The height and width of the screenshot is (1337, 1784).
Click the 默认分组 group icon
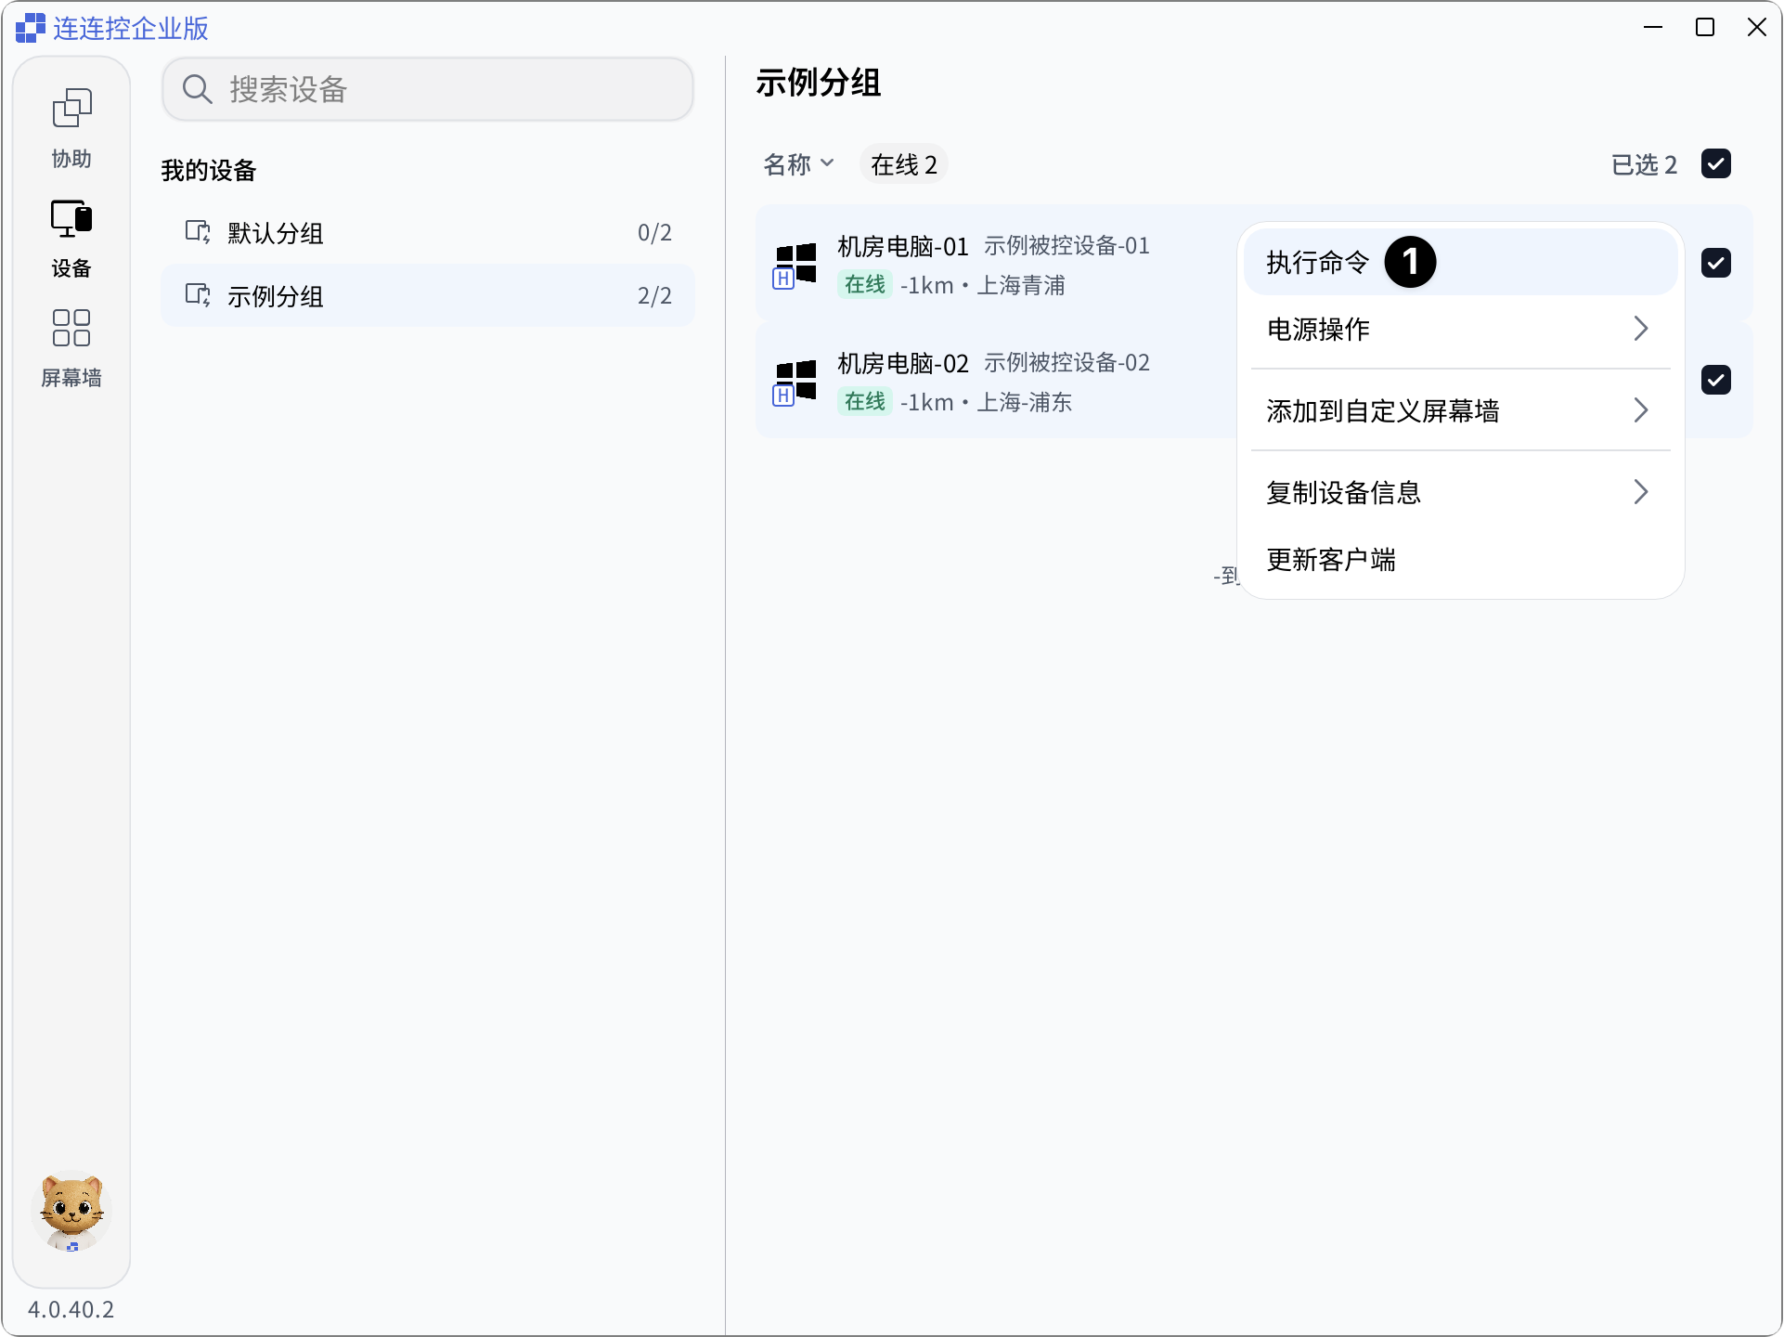[x=198, y=232]
